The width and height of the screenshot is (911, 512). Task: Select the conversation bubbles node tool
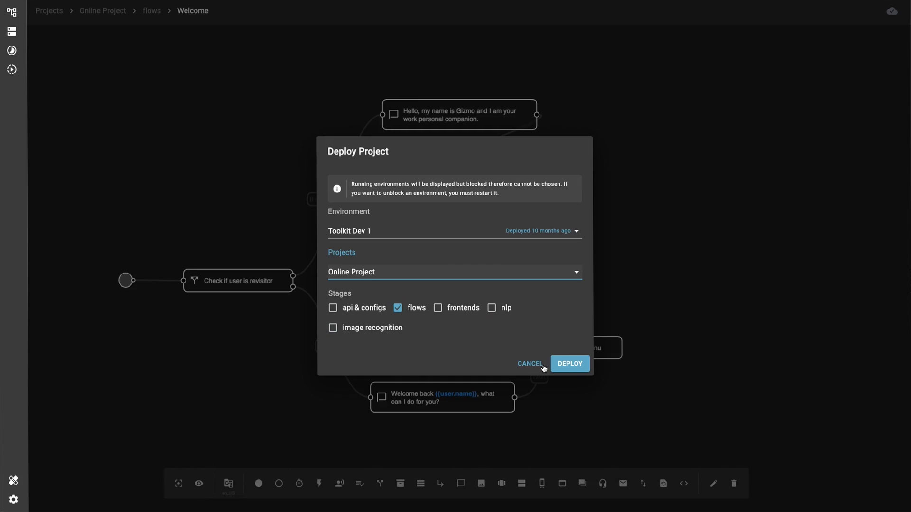[583, 483]
